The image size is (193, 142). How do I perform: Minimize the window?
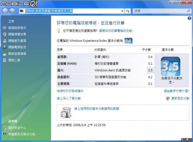(x=172, y=2)
